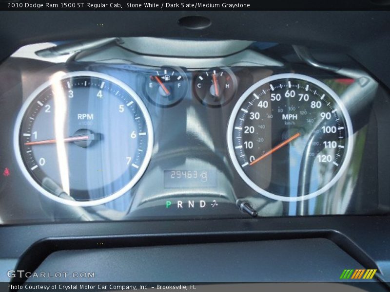
Task: Click the small km/h label under MPH
Action: [x=290, y=123]
